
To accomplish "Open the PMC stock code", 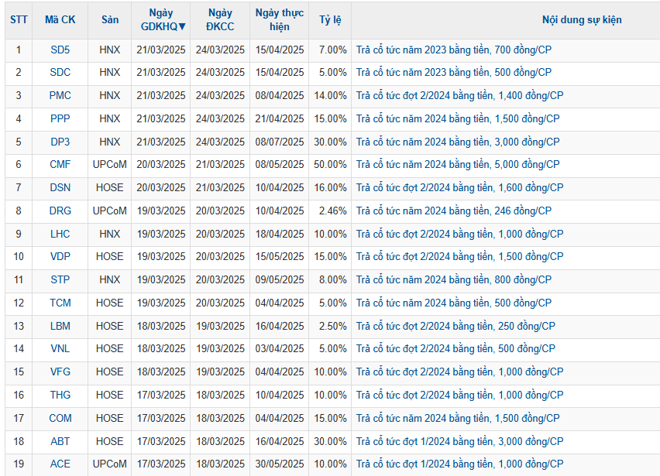I will [60, 96].
